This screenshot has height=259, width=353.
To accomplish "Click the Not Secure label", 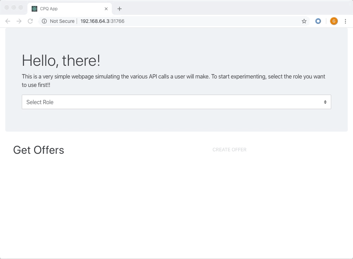I will pos(62,21).
